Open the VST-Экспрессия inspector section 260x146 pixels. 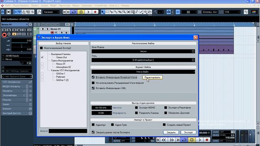[17, 82]
